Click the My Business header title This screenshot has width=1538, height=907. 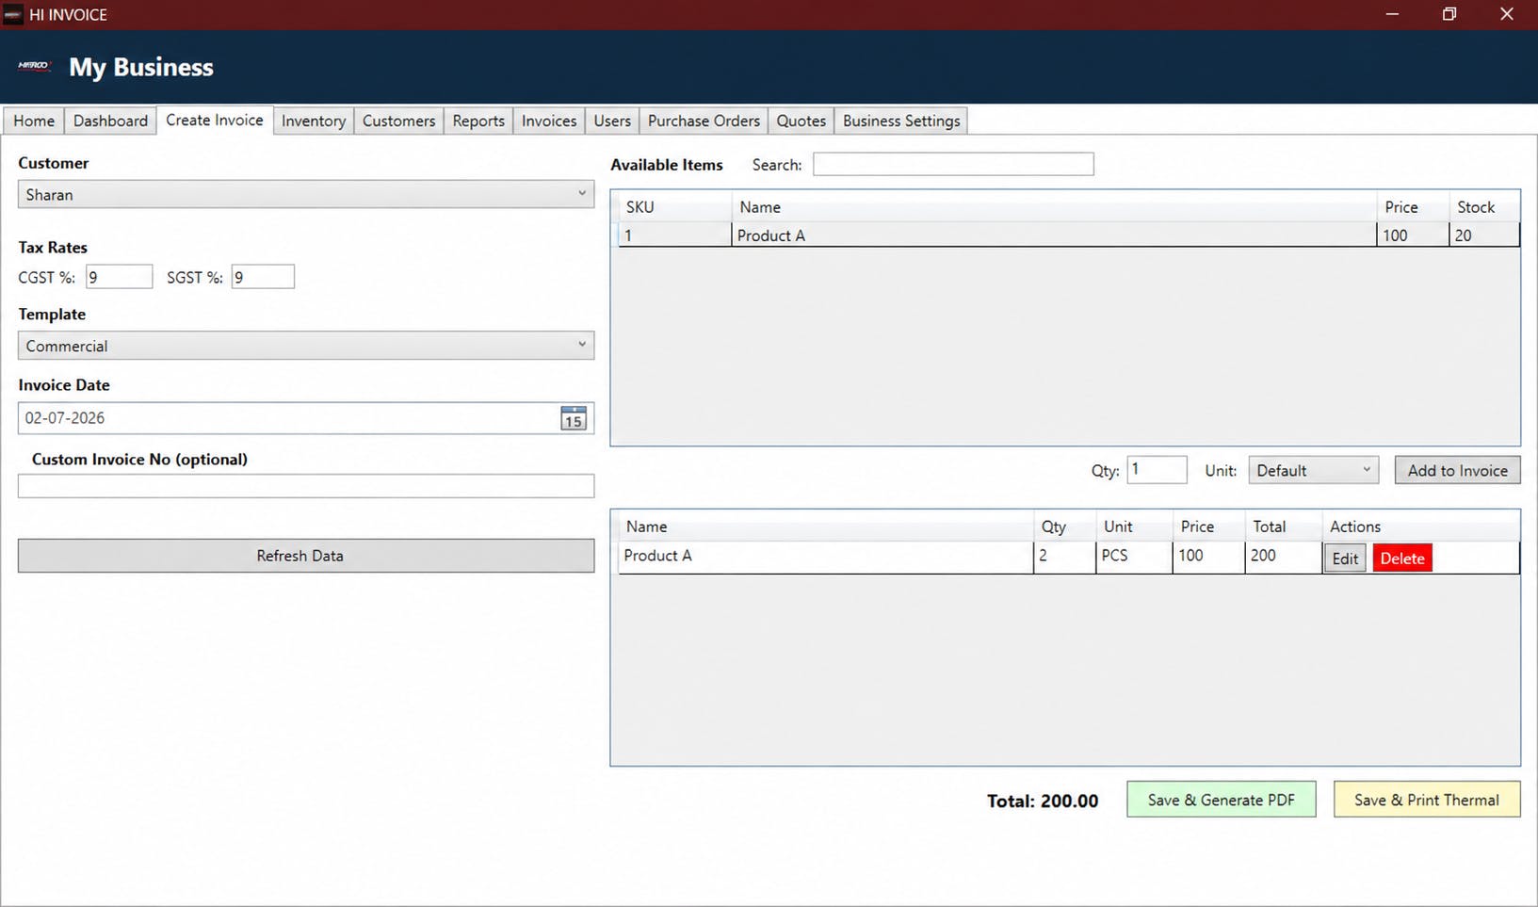tap(141, 67)
